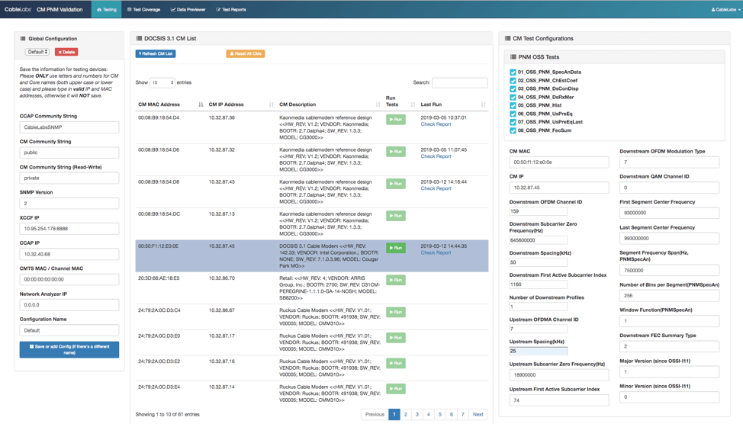This screenshot has height=424, width=743.
Task: Open the Test Reports tab
Action: 231,9
